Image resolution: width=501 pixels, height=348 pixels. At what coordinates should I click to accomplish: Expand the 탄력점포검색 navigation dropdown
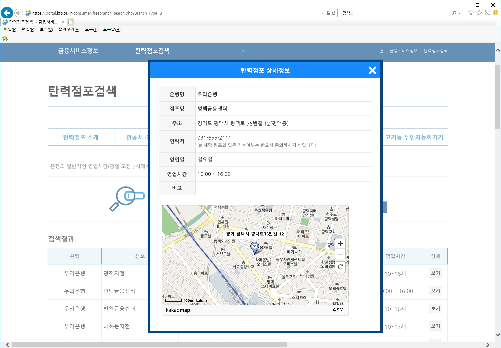[x=243, y=51]
